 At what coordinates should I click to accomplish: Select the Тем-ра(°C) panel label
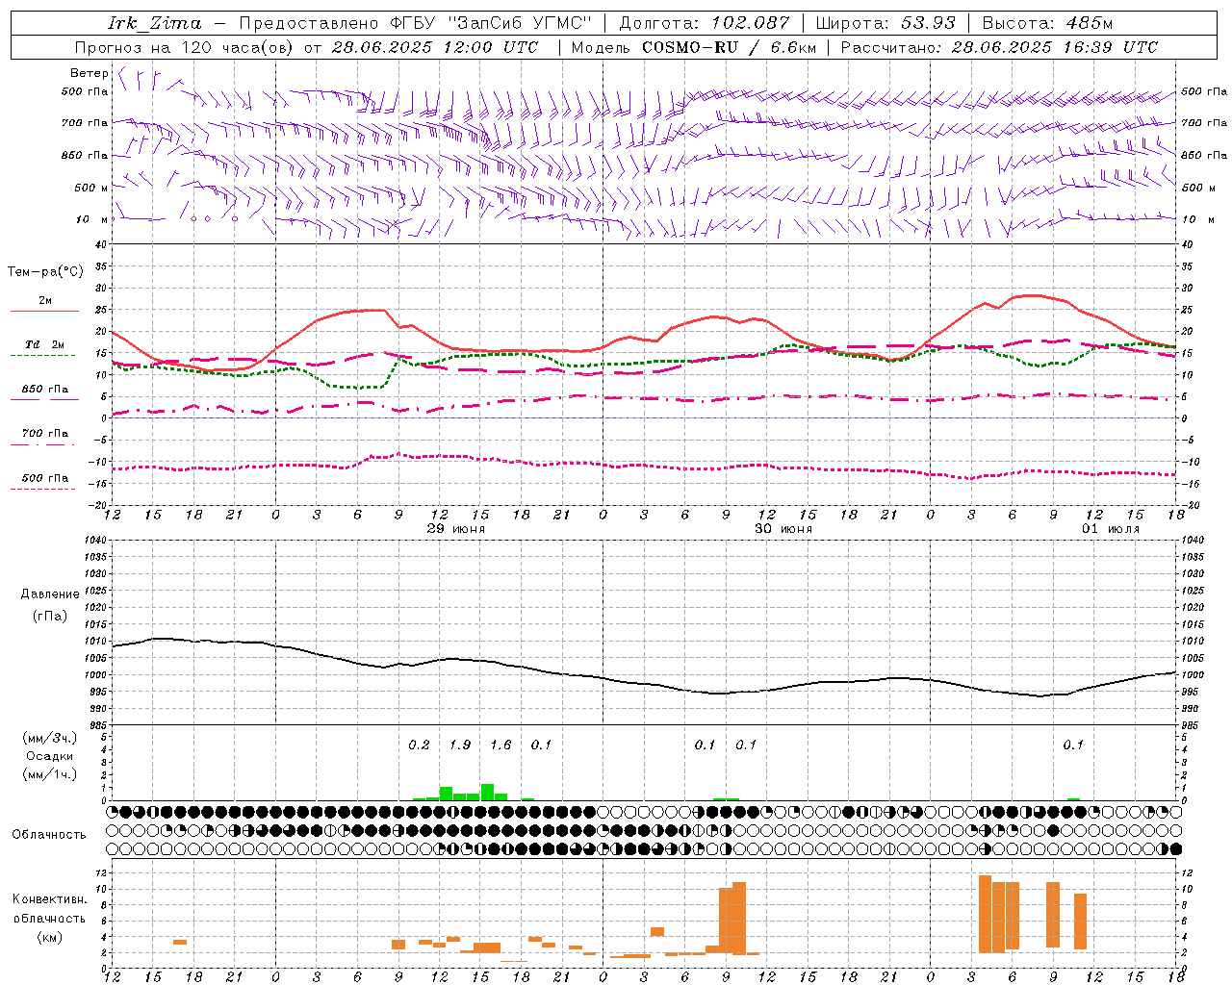point(45,272)
